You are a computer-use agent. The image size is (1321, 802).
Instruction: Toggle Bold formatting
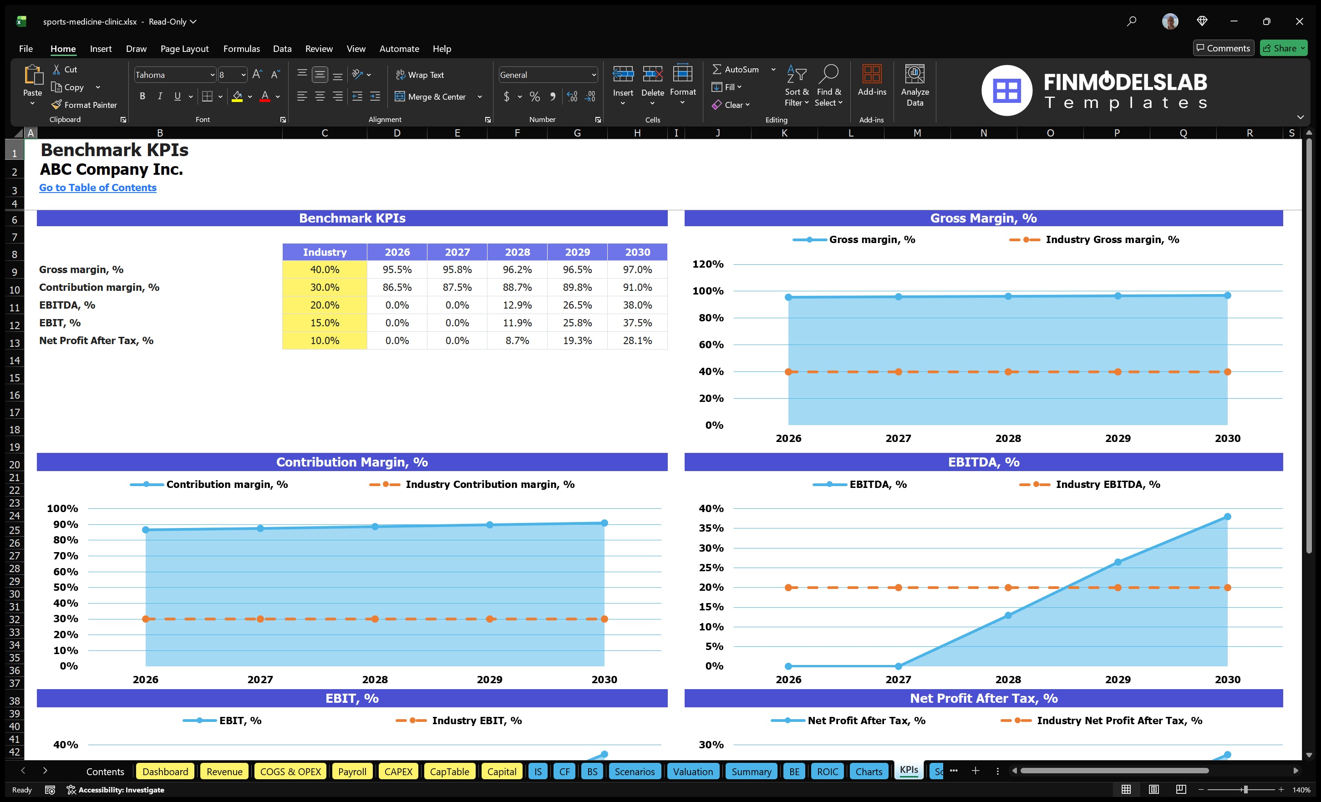point(142,96)
